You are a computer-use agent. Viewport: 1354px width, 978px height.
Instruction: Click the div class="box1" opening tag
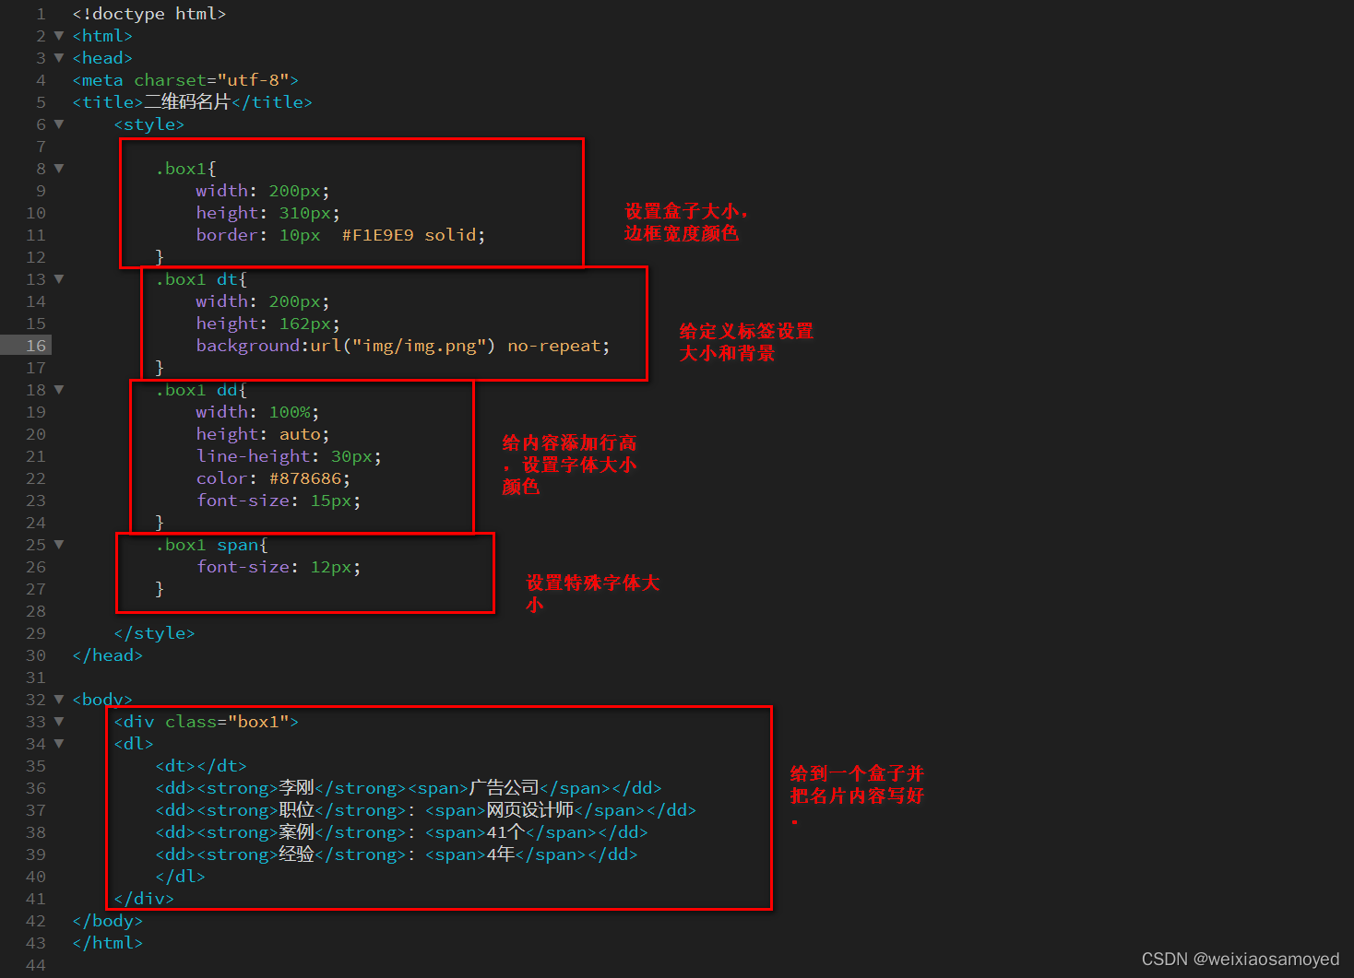pyautogui.click(x=206, y=722)
